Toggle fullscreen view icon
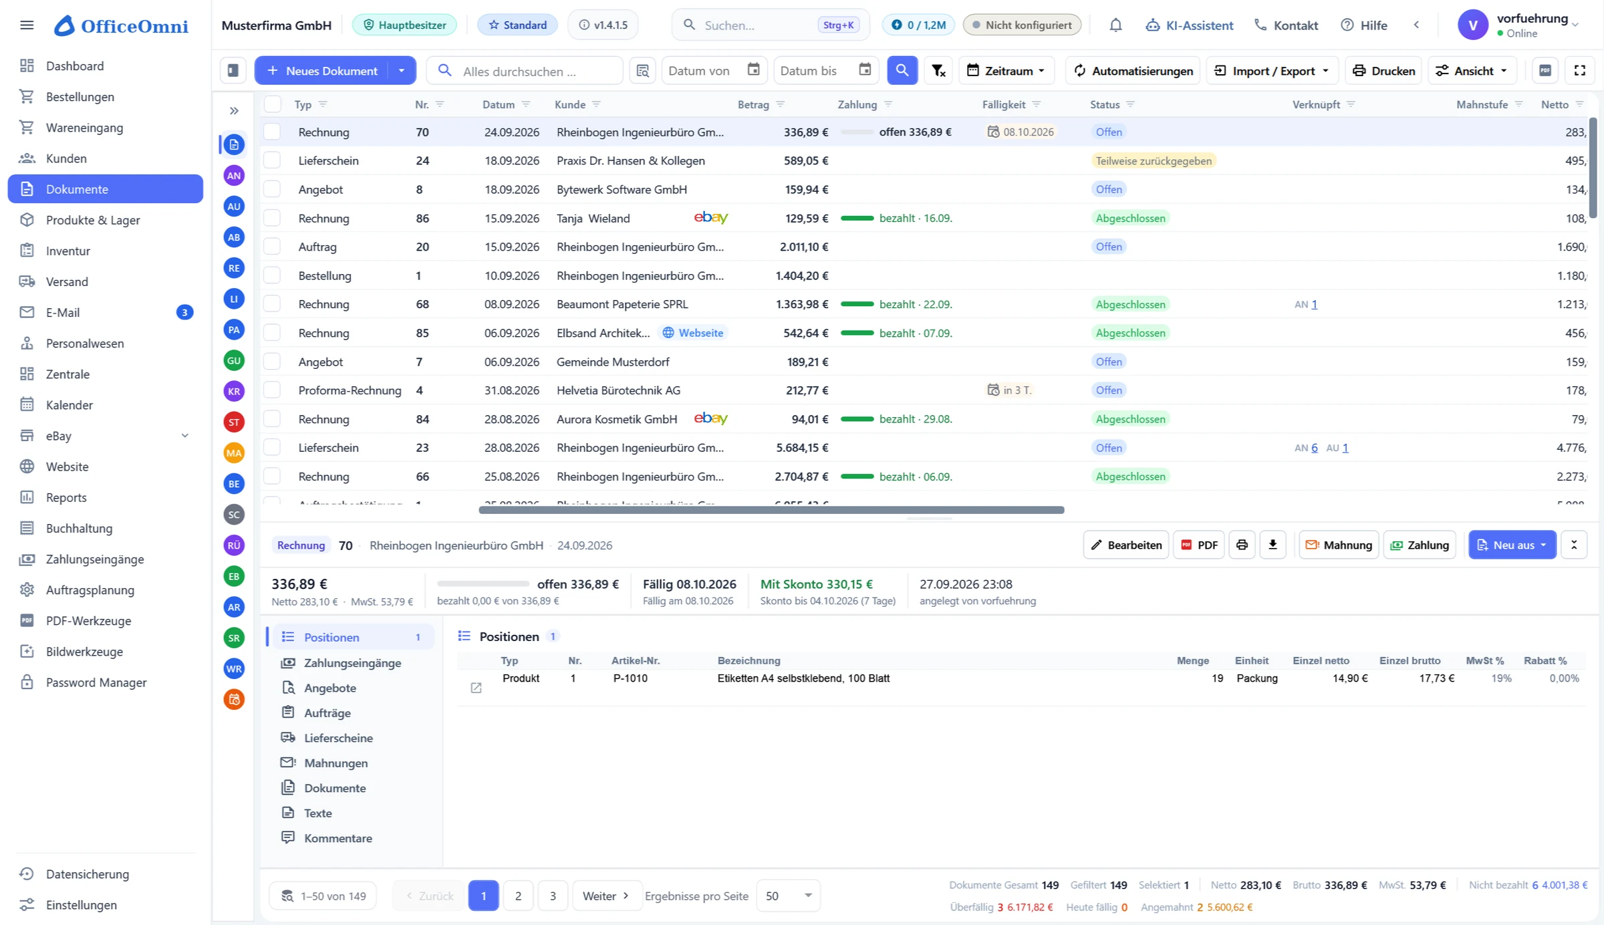 pyautogui.click(x=1579, y=70)
